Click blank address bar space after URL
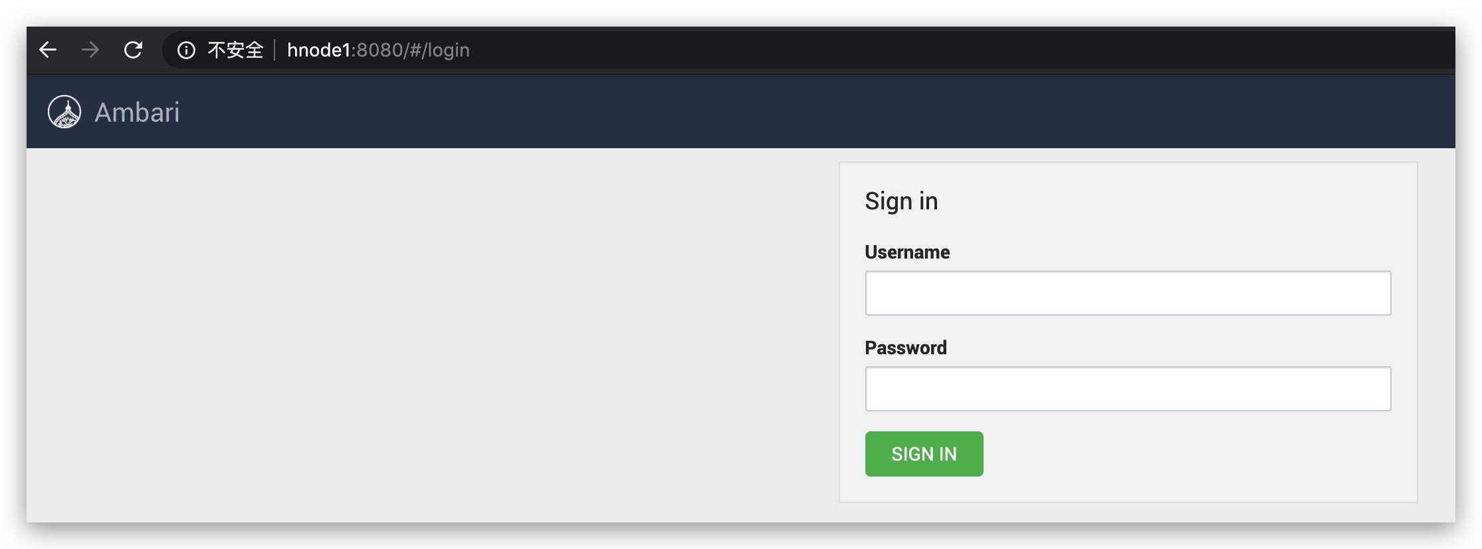Viewport: 1482px width, 549px height. click(x=930, y=50)
